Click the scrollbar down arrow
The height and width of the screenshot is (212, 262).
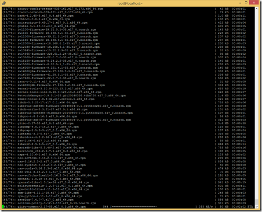click(x=257, y=206)
